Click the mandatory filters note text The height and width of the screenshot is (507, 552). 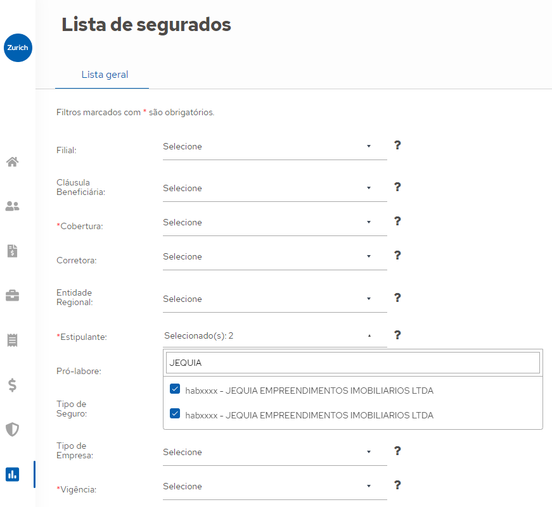(135, 113)
